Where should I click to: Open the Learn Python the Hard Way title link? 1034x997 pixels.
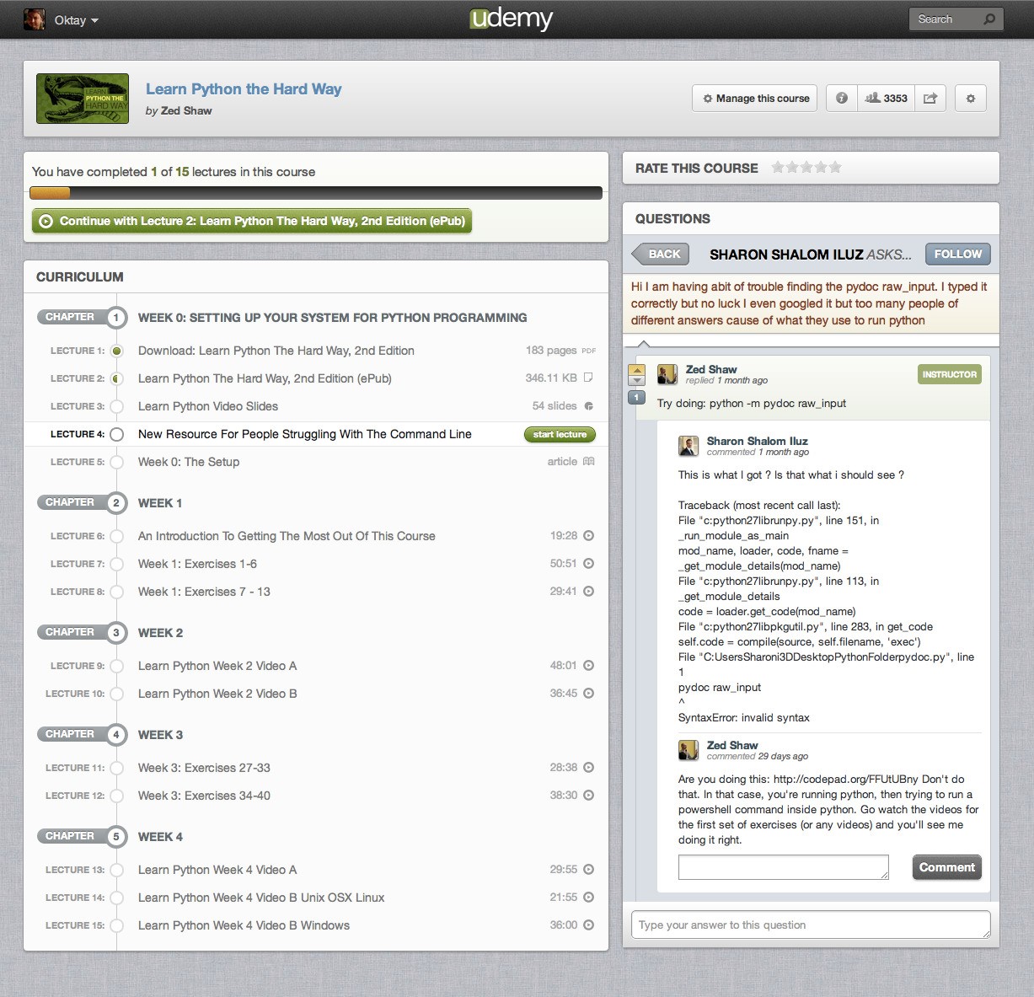click(244, 89)
